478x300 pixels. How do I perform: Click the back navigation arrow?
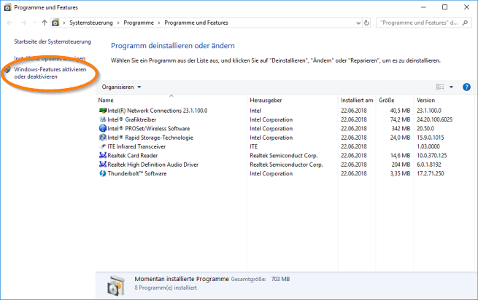tap(9, 23)
